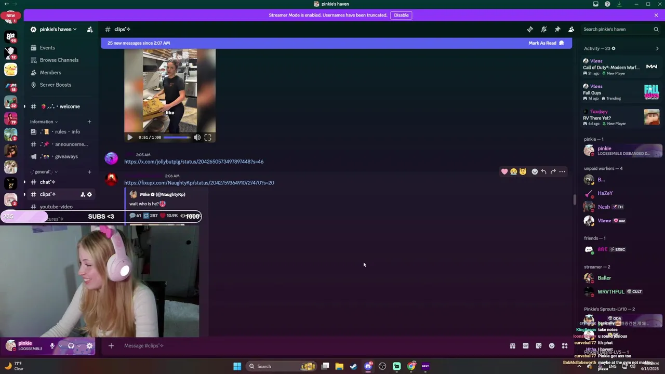Open notification settings bell icon

(544, 30)
